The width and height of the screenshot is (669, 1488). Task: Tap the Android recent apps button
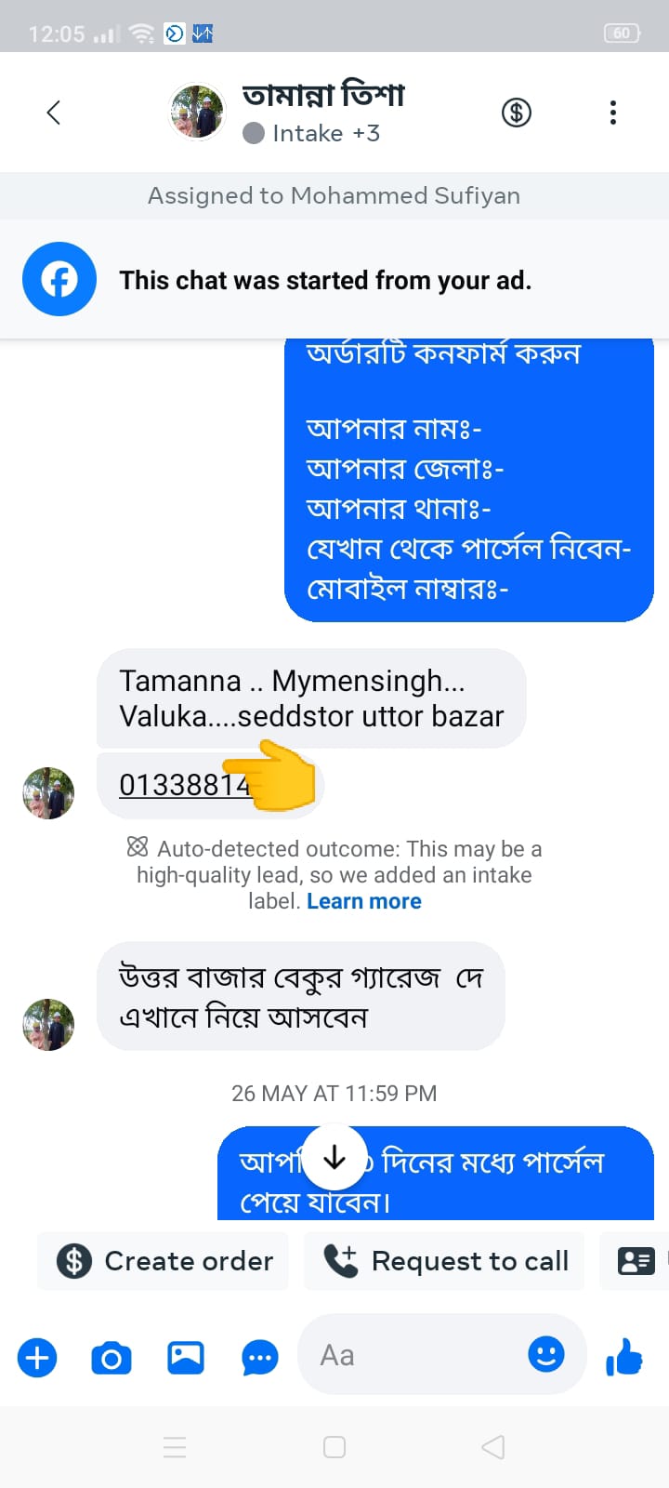175,1447
